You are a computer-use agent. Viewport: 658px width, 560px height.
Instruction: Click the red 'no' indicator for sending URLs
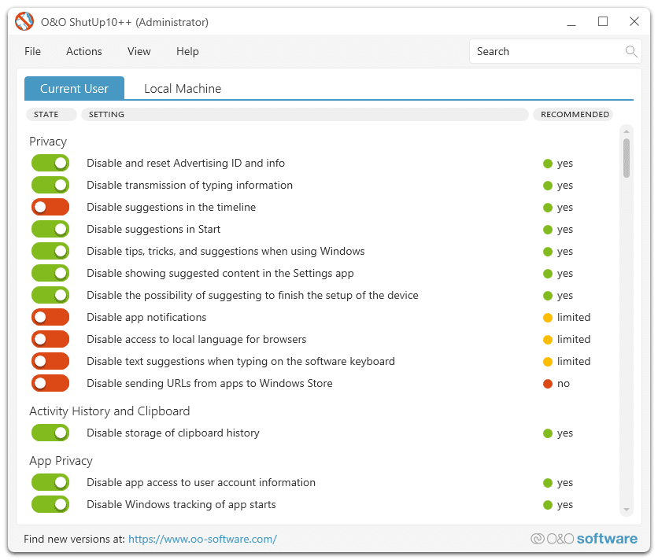[x=548, y=384]
